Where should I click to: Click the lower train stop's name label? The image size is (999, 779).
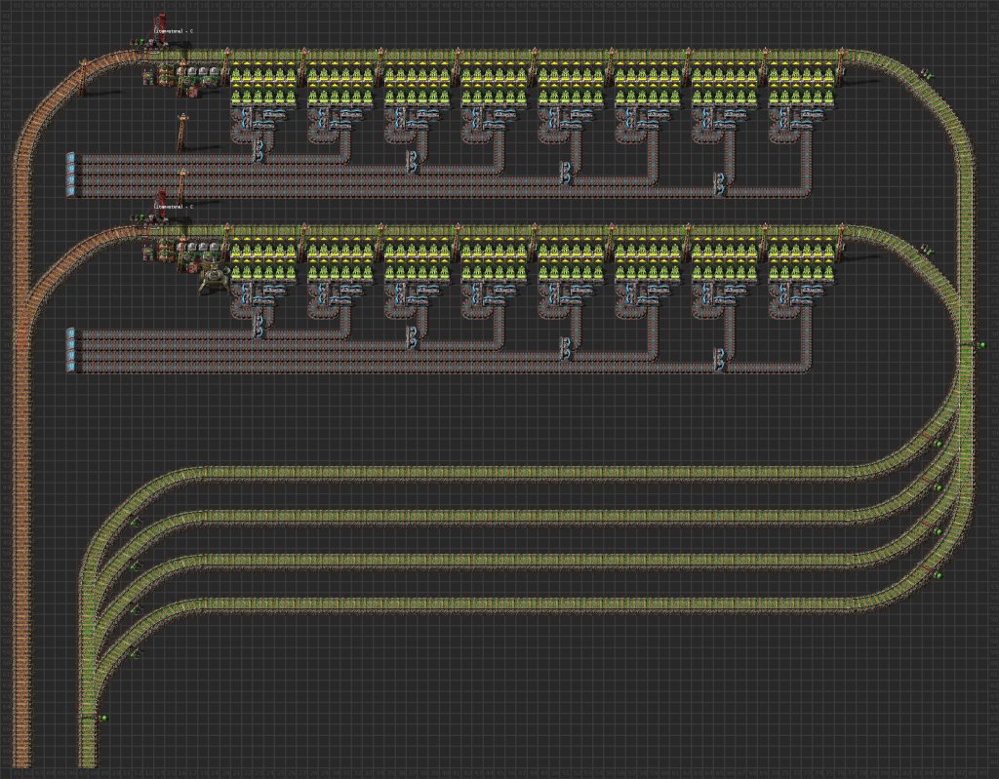pyautogui.click(x=174, y=207)
